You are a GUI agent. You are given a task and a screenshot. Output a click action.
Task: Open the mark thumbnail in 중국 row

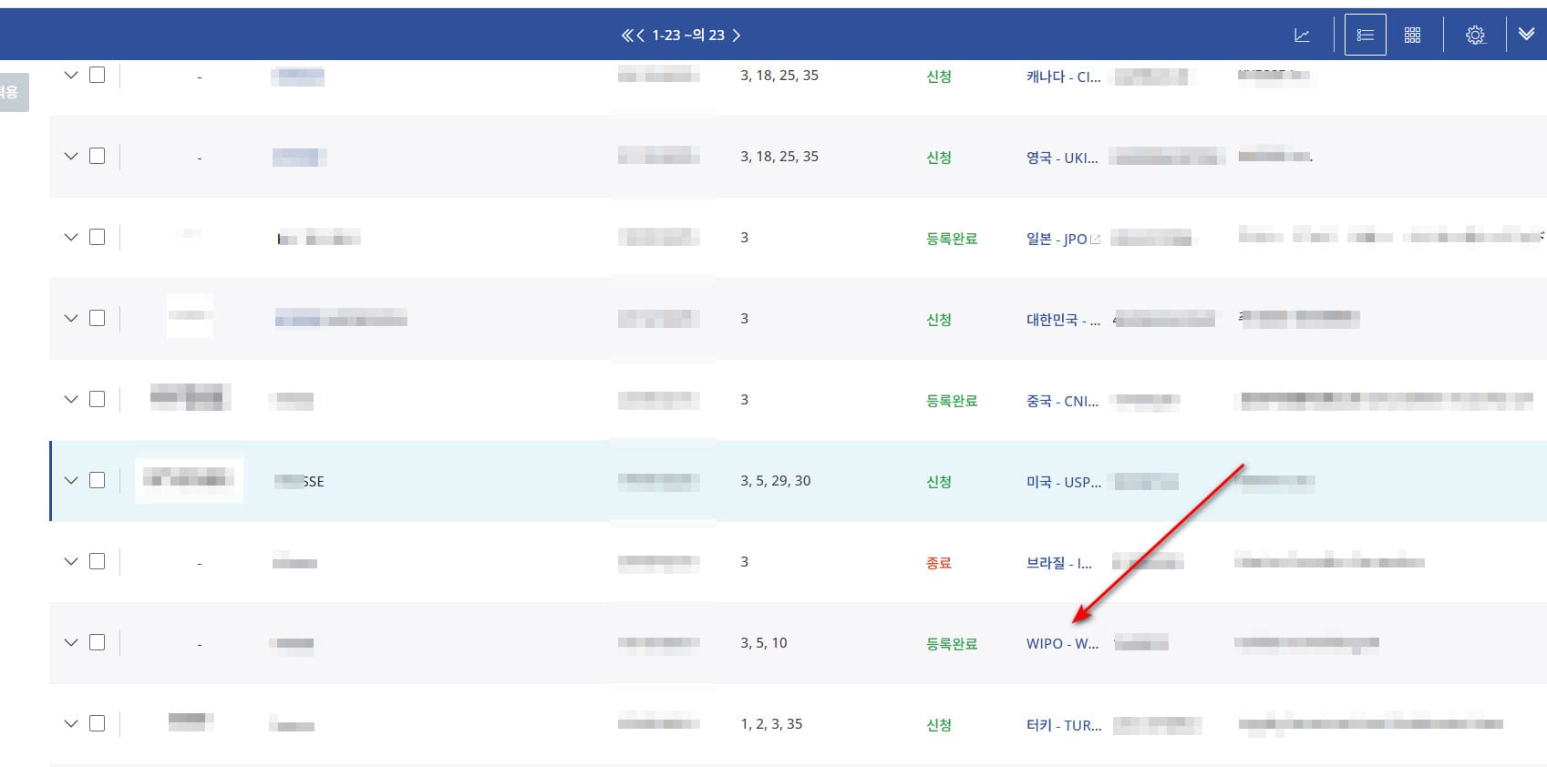click(189, 397)
